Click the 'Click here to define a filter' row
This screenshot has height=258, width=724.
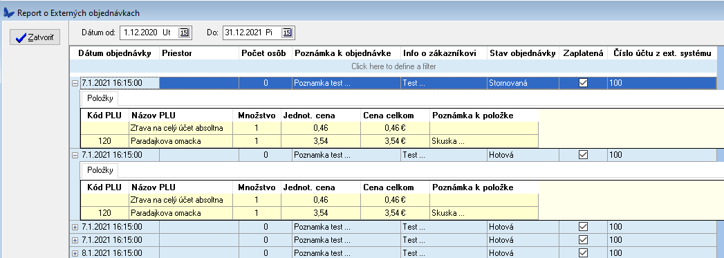[x=393, y=66]
